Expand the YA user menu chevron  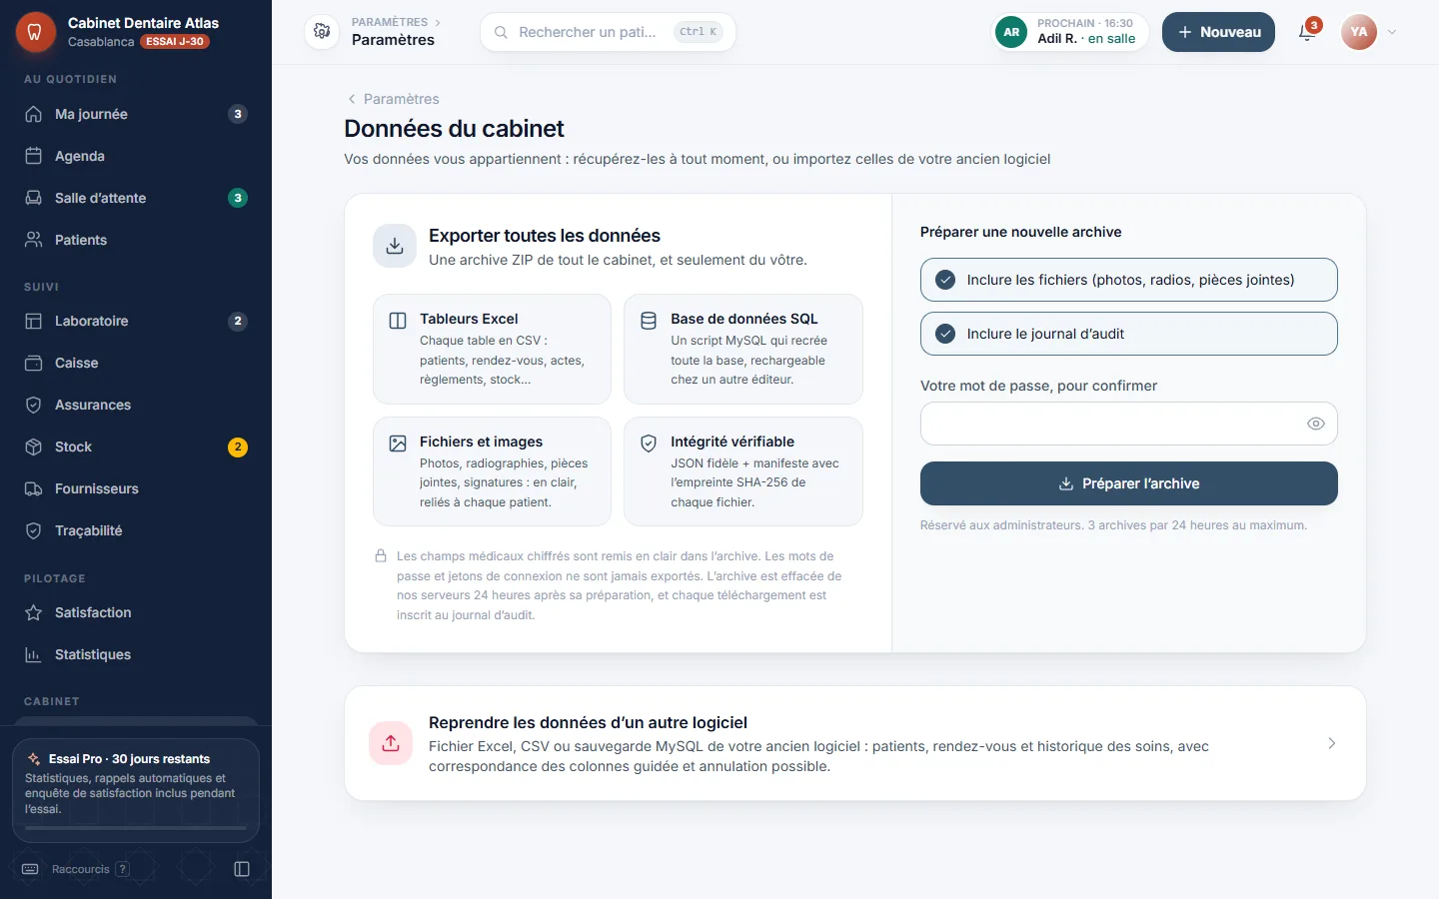pyautogui.click(x=1392, y=32)
